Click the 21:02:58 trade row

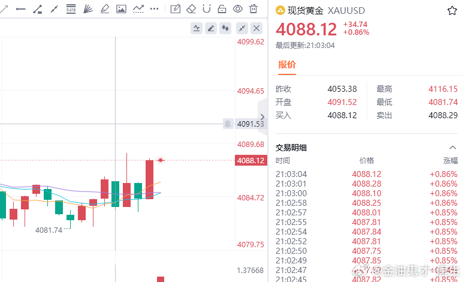(x=367, y=203)
